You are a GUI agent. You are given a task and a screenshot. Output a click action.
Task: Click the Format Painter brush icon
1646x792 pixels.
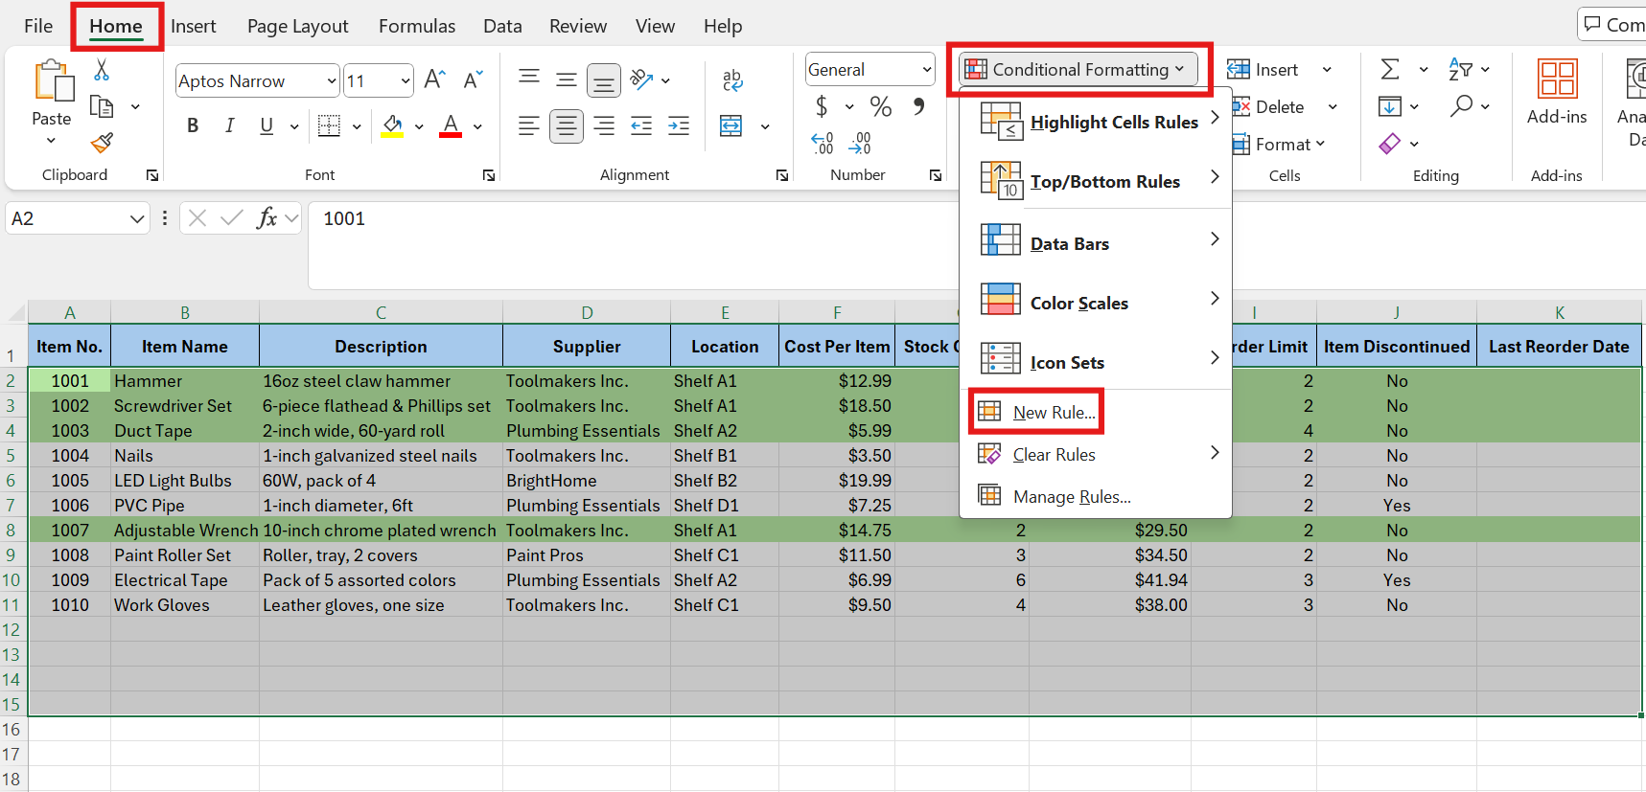coord(102,144)
